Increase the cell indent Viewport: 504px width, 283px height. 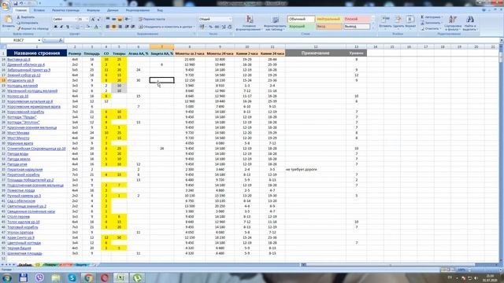tap(132, 27)
